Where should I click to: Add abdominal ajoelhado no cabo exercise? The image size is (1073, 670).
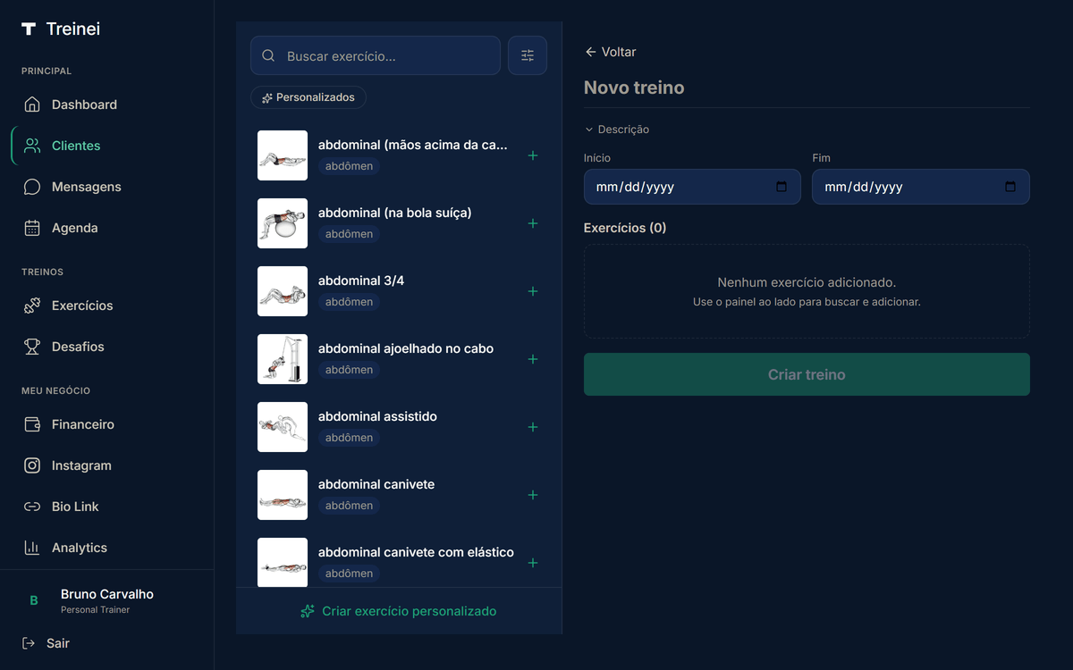point(533,359)
